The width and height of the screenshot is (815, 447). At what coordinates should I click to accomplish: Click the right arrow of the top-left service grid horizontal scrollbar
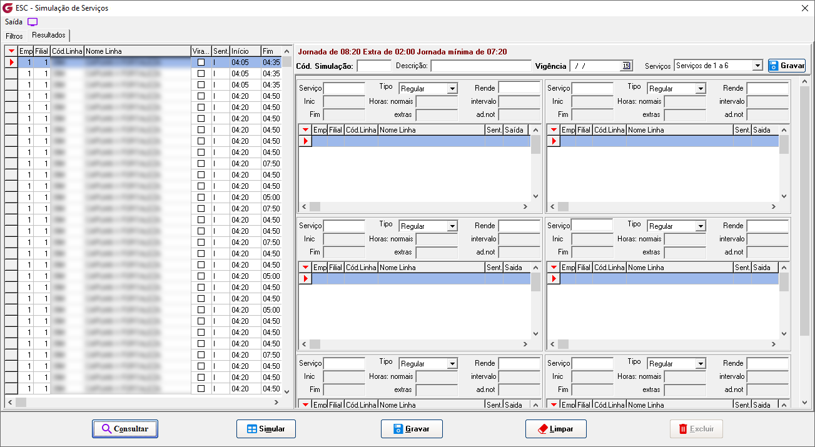point(525,206)
